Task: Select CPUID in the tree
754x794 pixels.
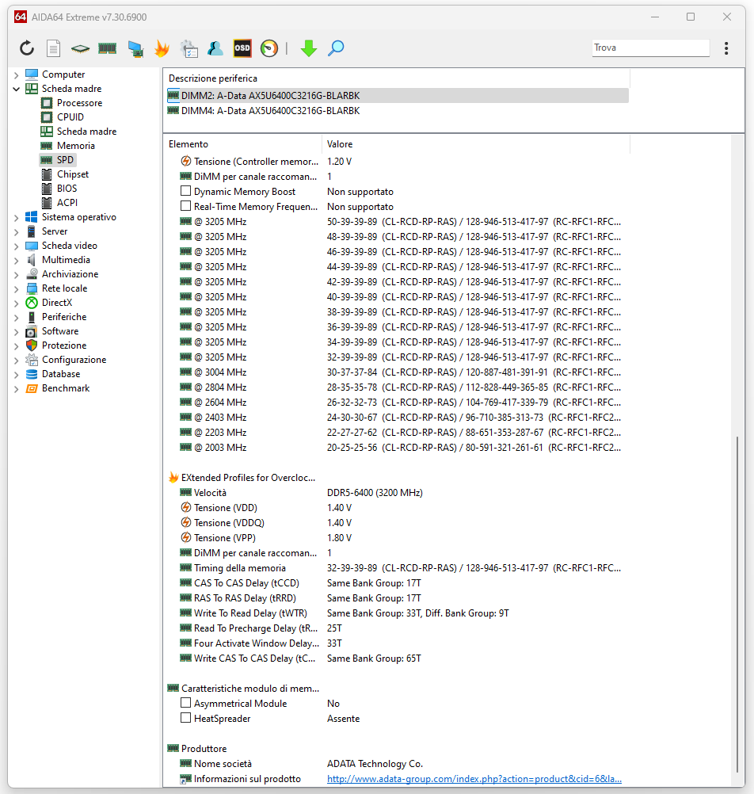Action: [70, 117]
